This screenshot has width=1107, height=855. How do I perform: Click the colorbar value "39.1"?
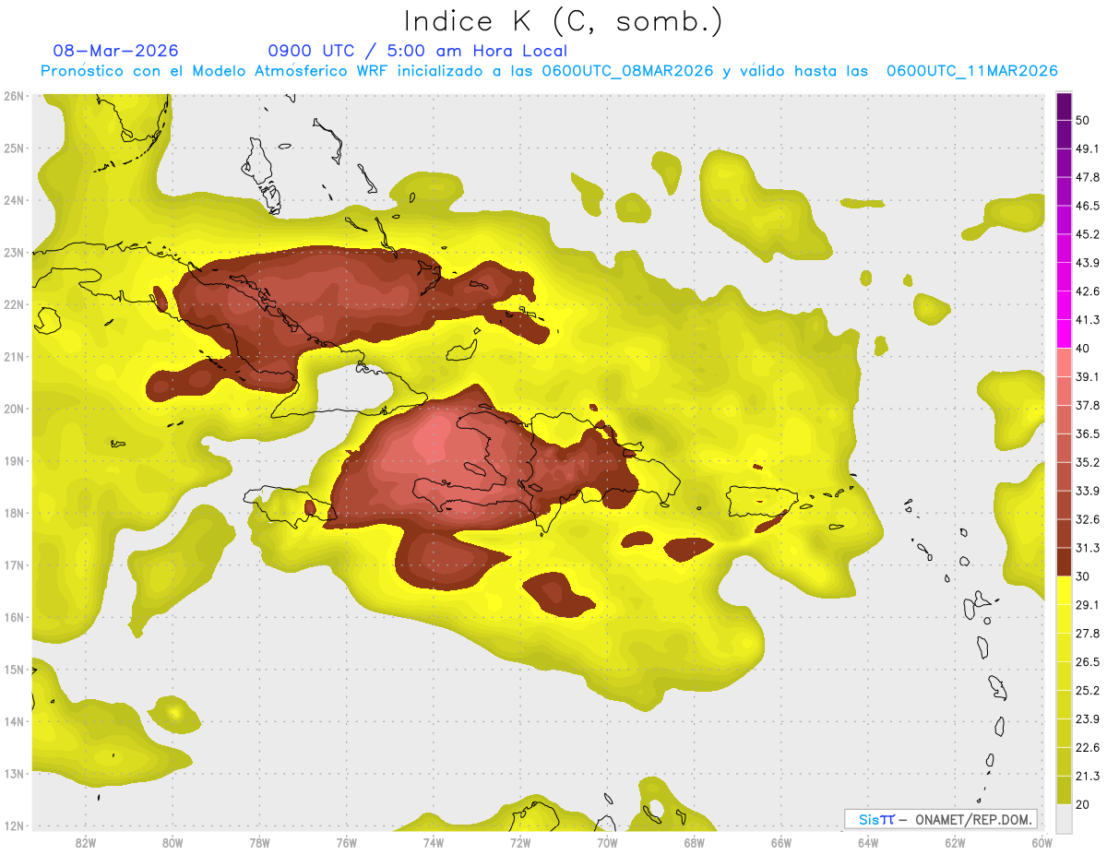[x=1088, y=376]
